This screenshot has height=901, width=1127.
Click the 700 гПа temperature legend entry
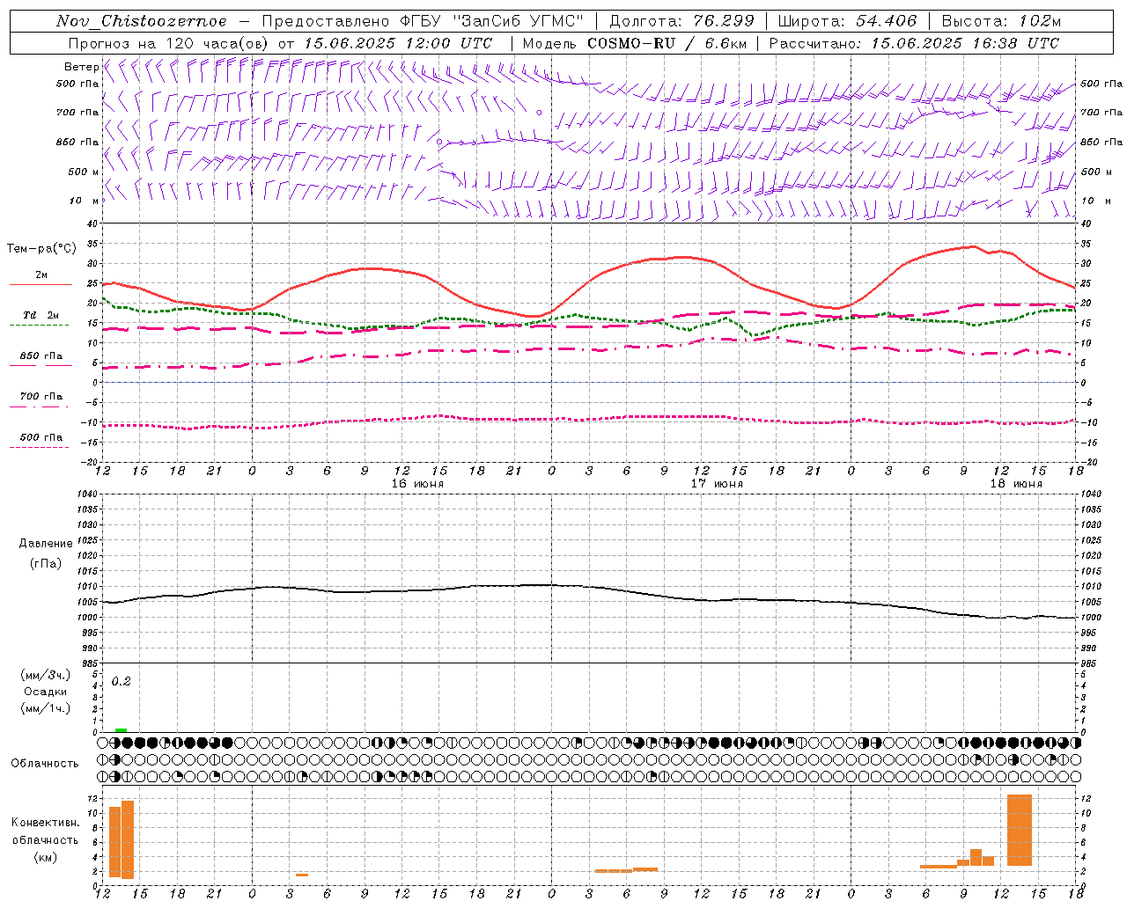tap(41, 397)
